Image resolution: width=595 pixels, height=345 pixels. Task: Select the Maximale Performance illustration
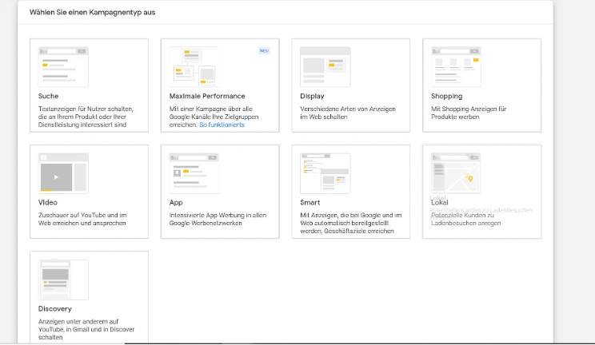(x=194, y=67)
